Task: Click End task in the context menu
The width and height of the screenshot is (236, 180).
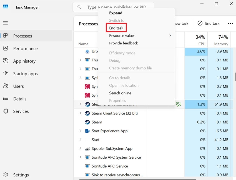Action: [116, 28]
